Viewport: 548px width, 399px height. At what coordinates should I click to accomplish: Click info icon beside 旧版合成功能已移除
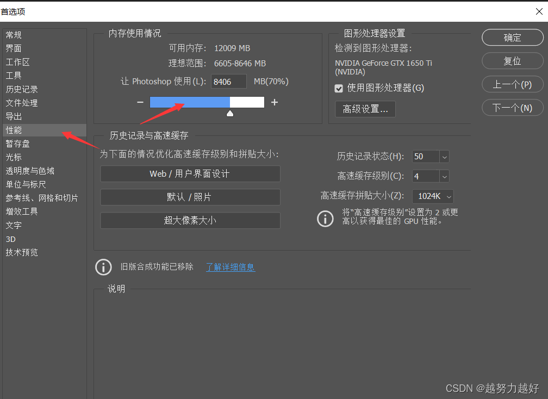[x=103, y=267]
